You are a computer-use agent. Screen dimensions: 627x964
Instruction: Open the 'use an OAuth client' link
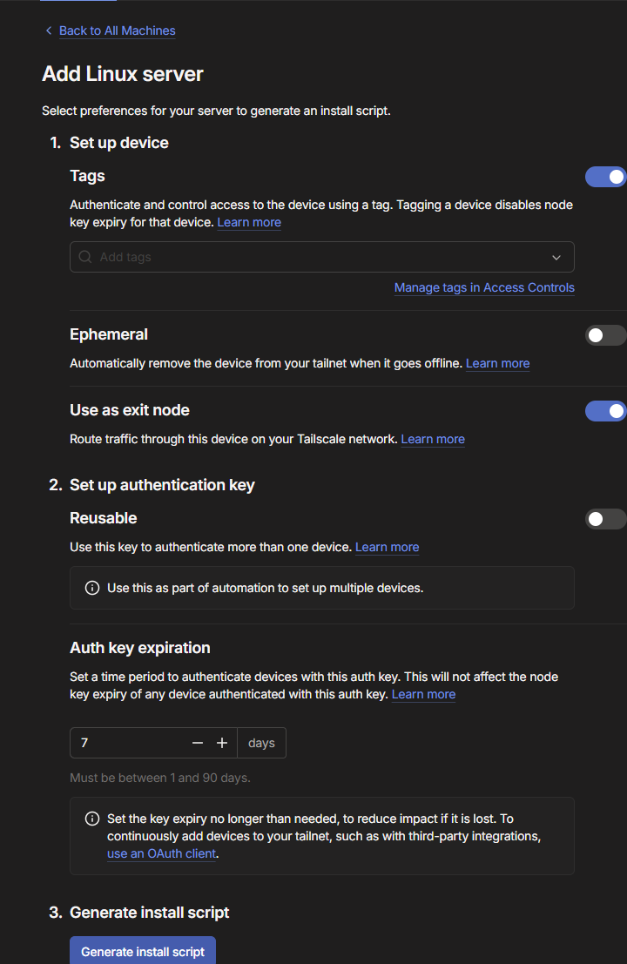162,854
